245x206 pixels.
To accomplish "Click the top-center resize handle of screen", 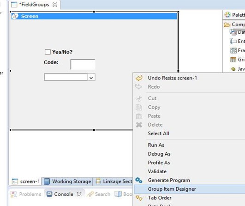I will [94, 12].
